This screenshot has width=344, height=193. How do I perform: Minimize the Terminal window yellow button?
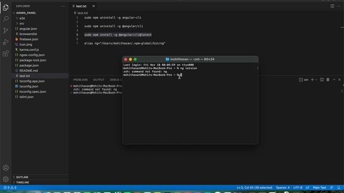[131, 60]
